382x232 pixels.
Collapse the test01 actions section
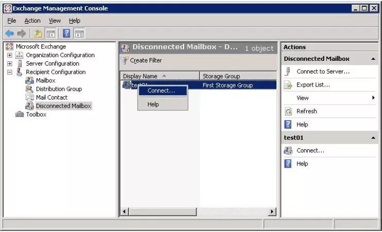click(x=373, y=138)
